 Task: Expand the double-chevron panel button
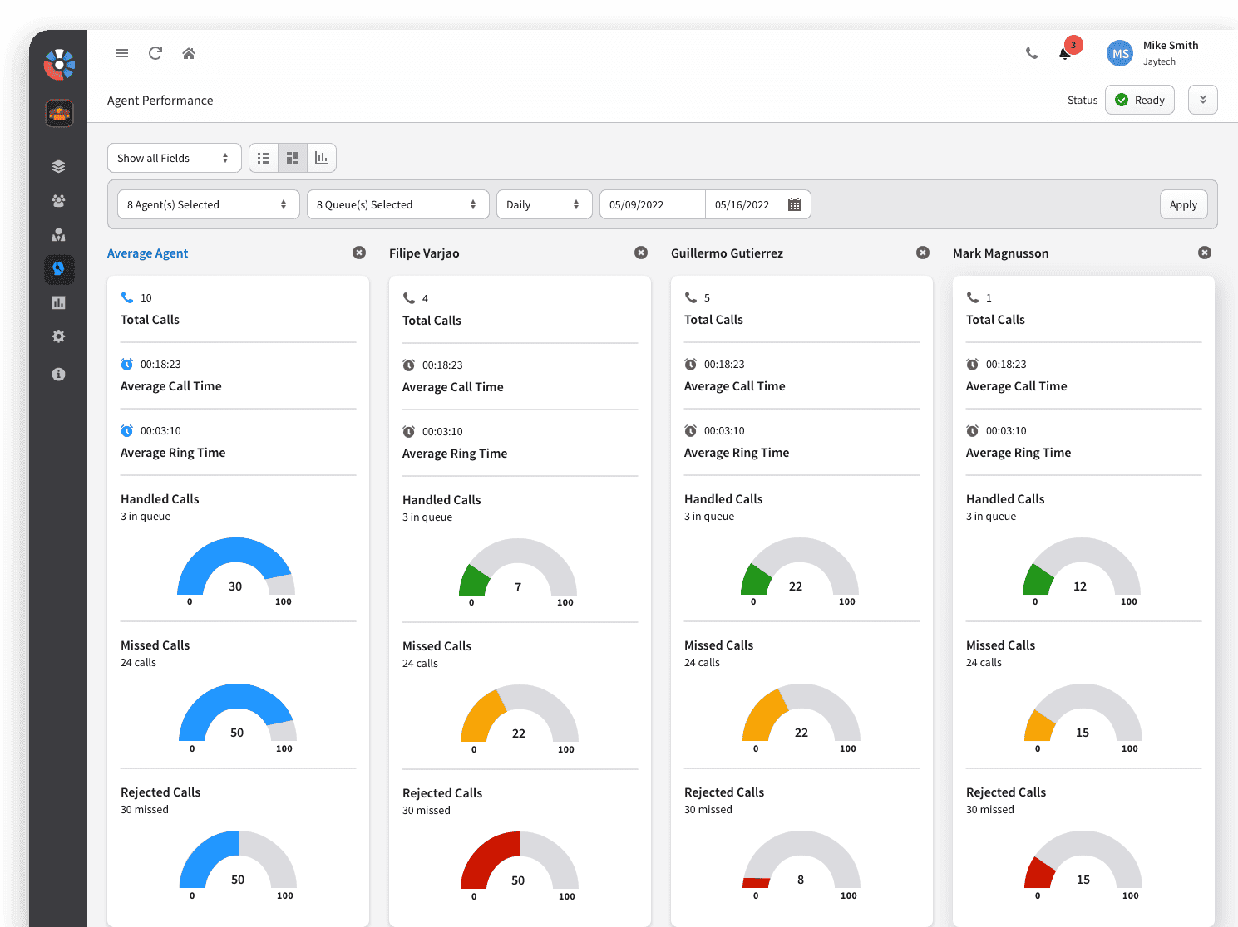tap(1202, 100)
